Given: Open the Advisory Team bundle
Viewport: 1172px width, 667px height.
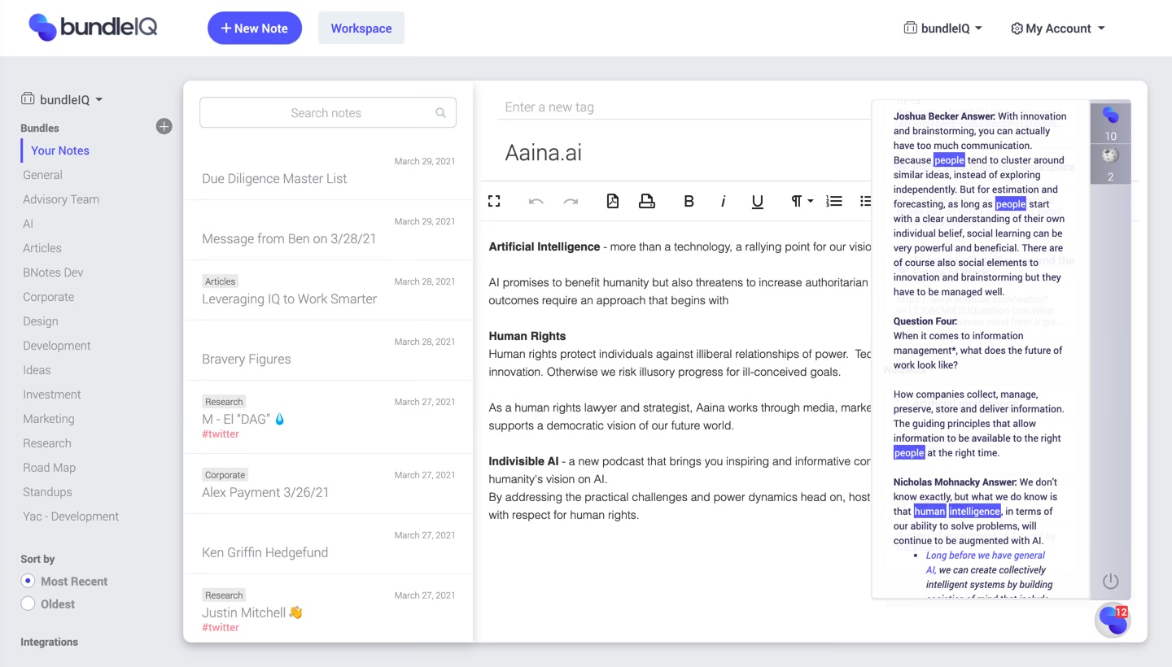Looking at the screenshot, I should 61,199.
